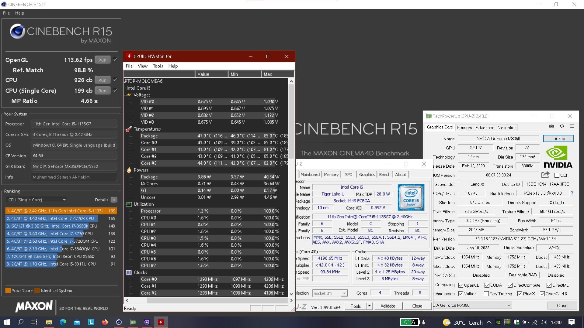This screenshot has height=328, width=584.
Task: Switch to the CPU-Z taskbar icon
Action: pos(147,322)
